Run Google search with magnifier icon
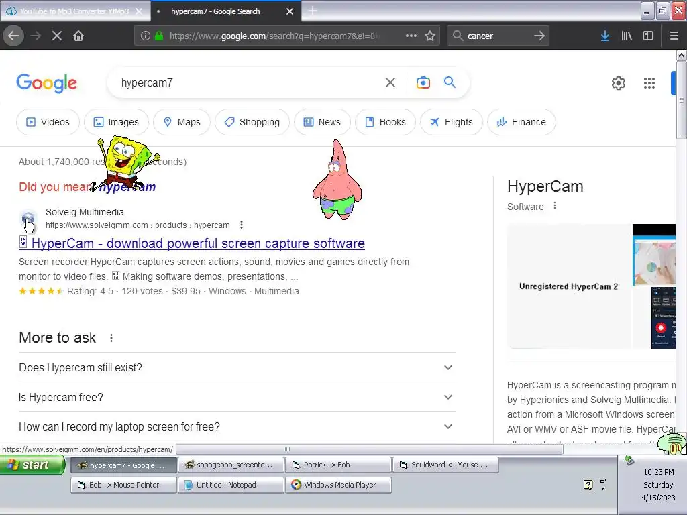687x515 pixels. (450, 82)
